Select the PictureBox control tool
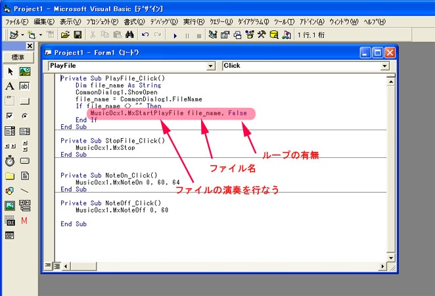The height and width of the screenshot is (296, 435). (25, 71)
